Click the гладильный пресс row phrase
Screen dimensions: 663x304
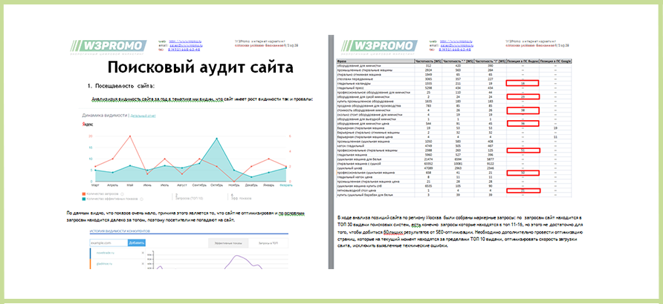(x=349, y=88)
